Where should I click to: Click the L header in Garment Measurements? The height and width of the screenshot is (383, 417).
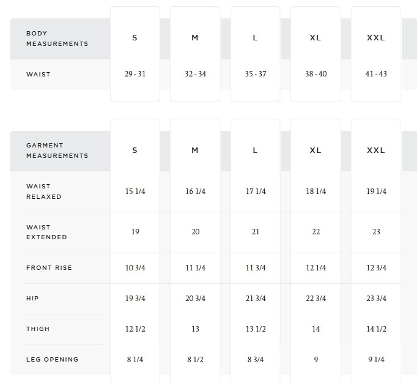[x=255, y=151]
